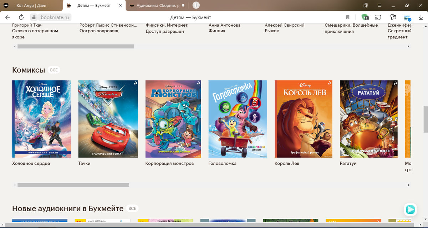
Task: Click author name Алексей Свирский
Action: coord(285,25)
